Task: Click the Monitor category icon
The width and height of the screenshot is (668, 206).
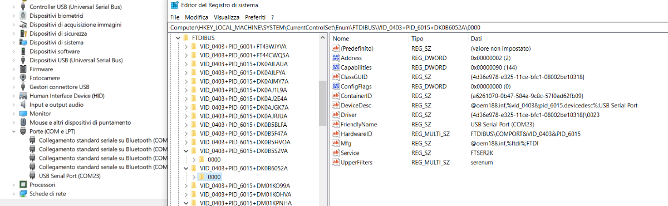Action: tap(23, 114)
